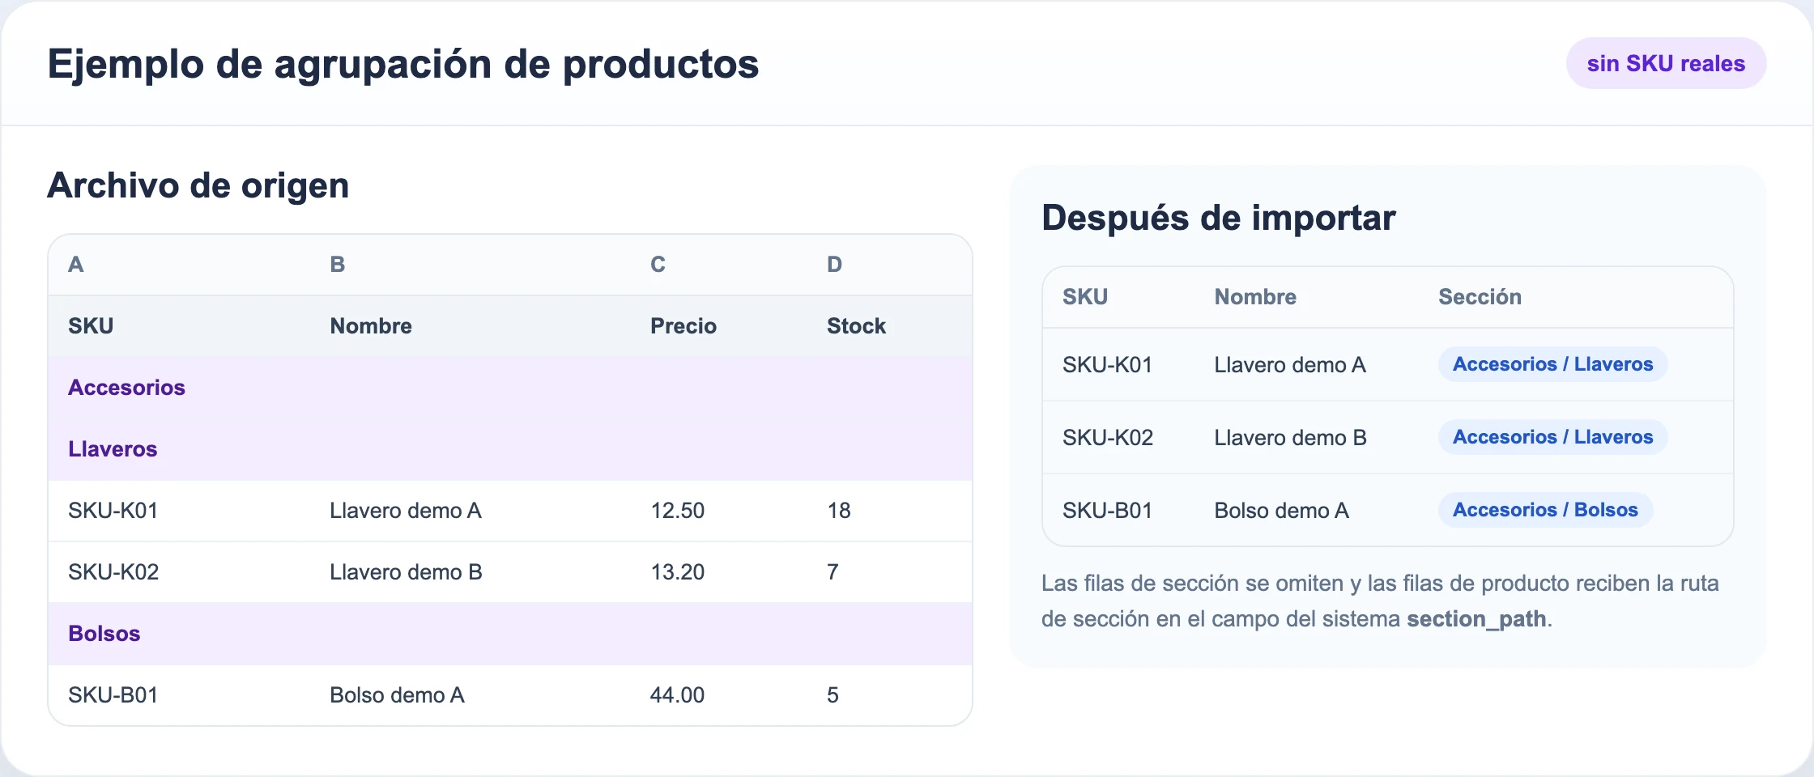Select the price value 44.00
Viewport: 1814px width, 777px height.
pos(678,695)
